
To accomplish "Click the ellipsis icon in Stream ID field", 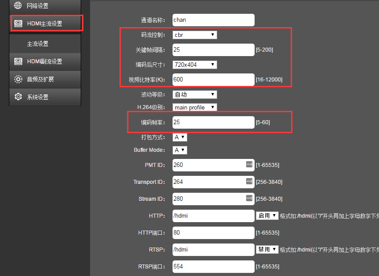I will point(249,199).
